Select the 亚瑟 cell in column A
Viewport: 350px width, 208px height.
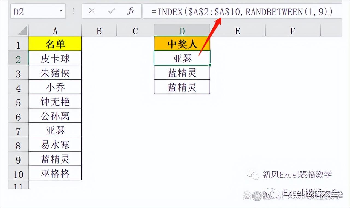click(x=55, y=130)
